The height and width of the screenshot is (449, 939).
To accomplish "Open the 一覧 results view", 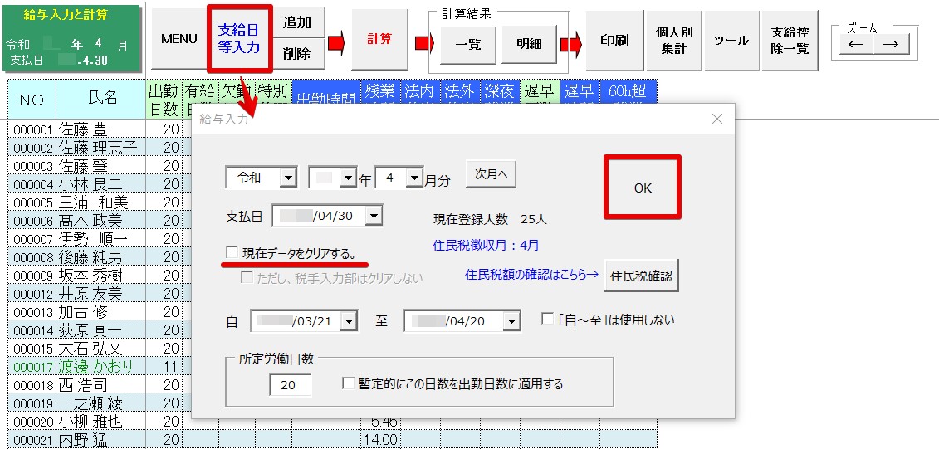I will pos(467,45).
